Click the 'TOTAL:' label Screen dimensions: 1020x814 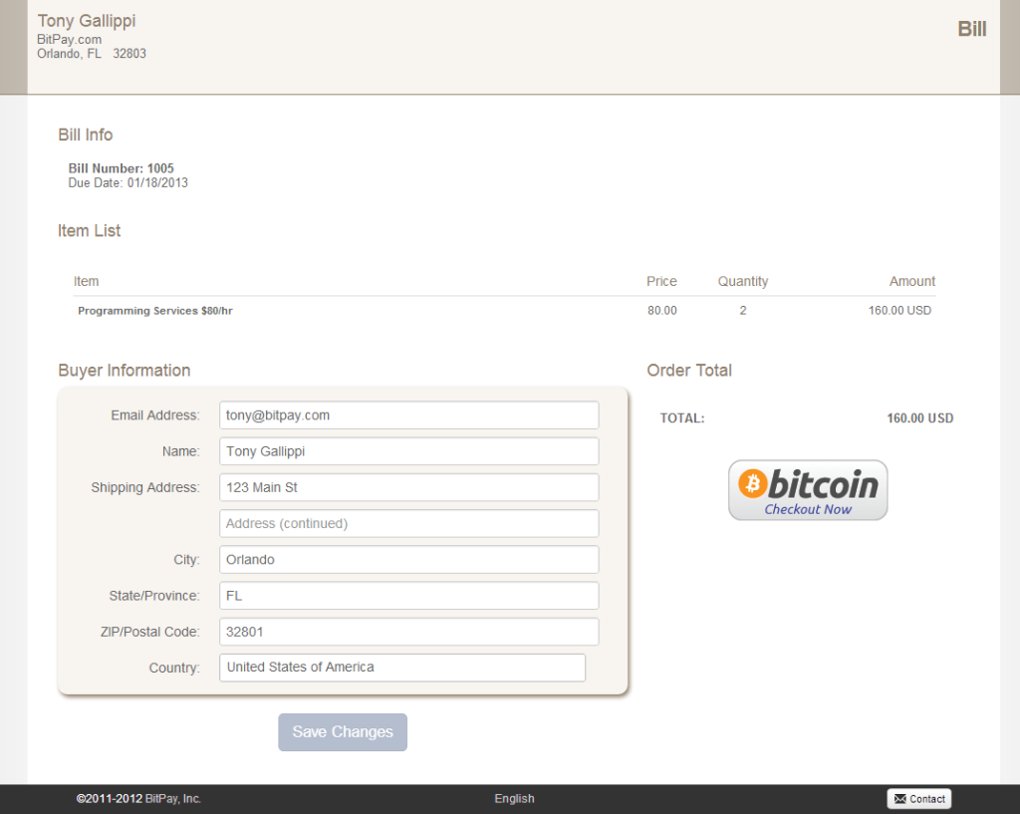[682, 418]
